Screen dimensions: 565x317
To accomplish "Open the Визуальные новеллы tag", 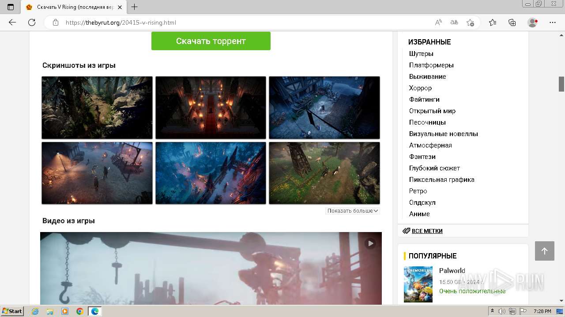I will [x=444, y=134].
